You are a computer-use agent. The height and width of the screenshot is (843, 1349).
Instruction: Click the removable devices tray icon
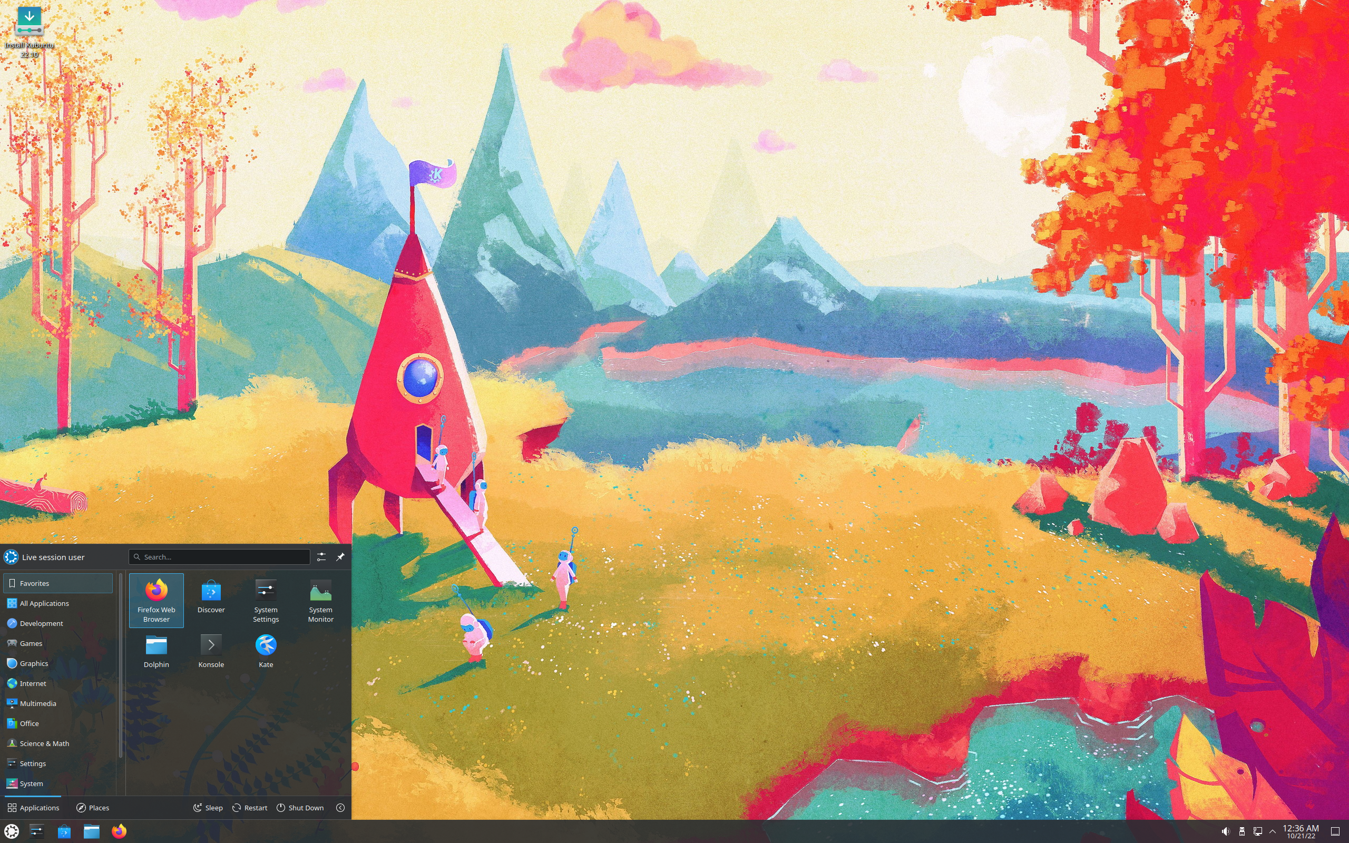1242,831
